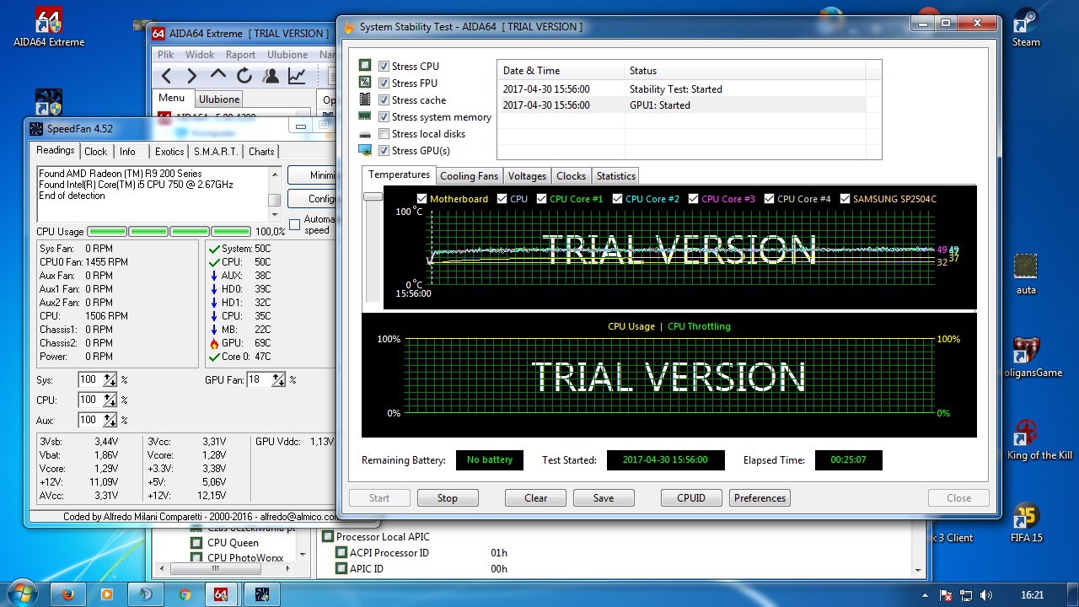Open the user icon in AIDA64 toolbar
This screenshot has height=607, width=1079.
tap(270, 77)
